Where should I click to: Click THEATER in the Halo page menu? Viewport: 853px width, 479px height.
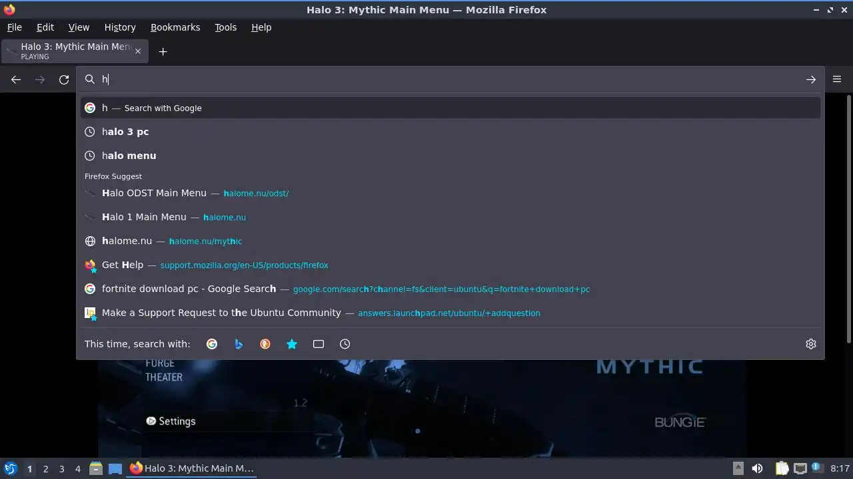tap(164, 377)
